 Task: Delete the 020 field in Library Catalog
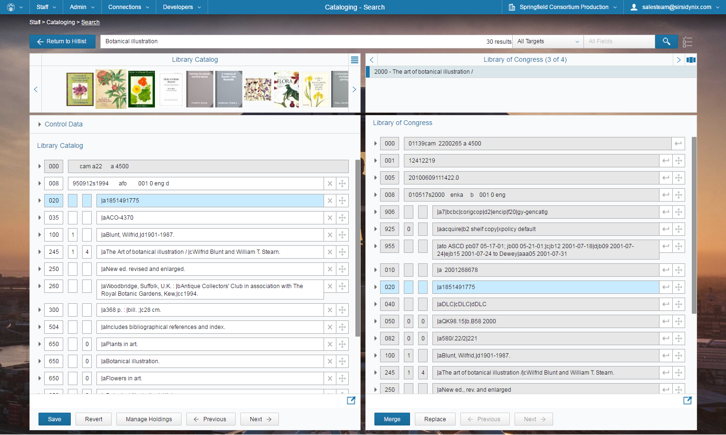(330, 201)
